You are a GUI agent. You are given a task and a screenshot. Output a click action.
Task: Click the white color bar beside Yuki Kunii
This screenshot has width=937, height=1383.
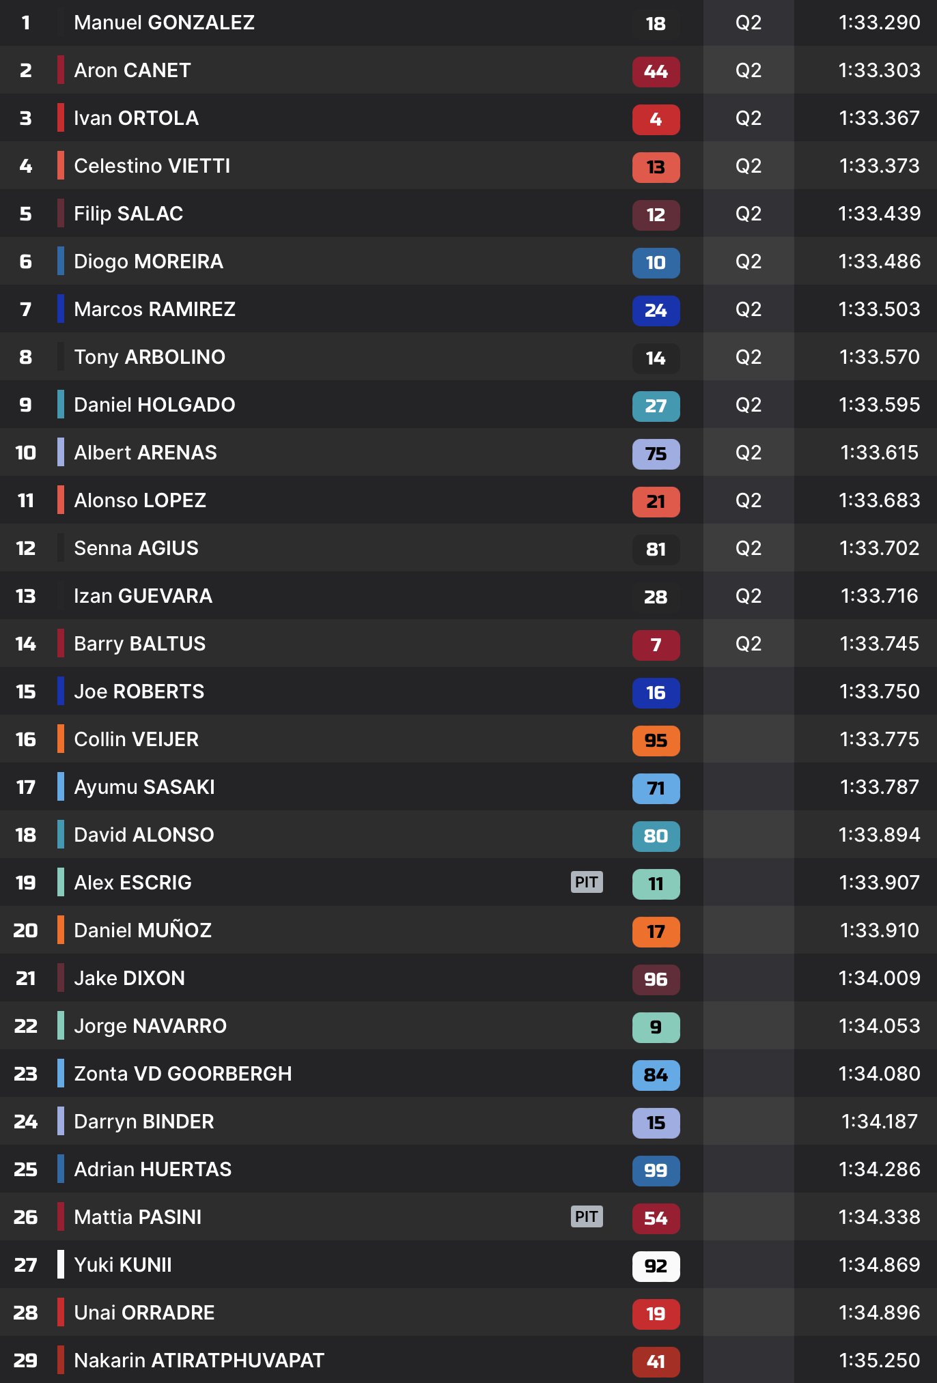61,1265
